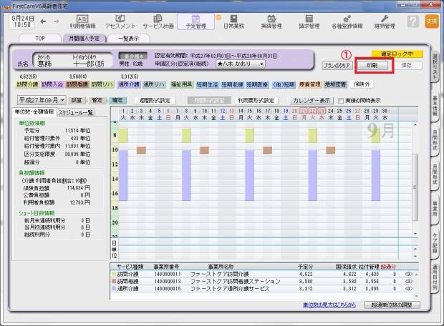This screenshot has height=326, width=444.
Task: Open the 平成27年09月 month dropdown
Action: coord(42,101)
